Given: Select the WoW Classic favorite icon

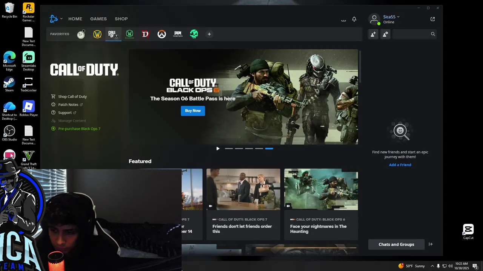Looking at the screenshot, I should coord(129,34).
